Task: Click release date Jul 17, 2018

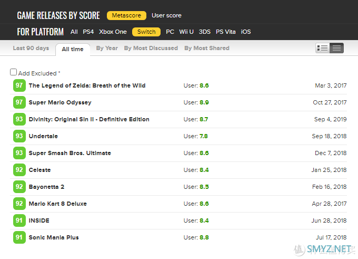Action: [331, 237]
